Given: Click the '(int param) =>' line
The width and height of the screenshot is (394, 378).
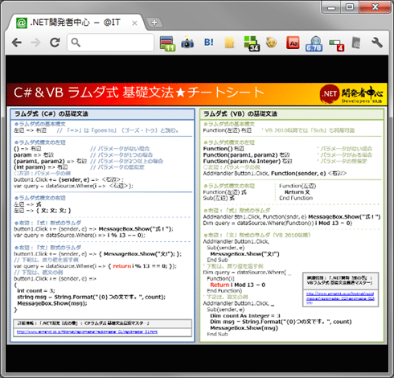Looking at the screenshot, I should coord(41,167).
